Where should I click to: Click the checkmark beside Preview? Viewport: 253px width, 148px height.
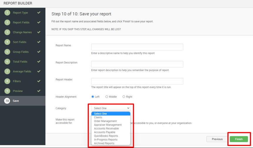click(39, 91)
